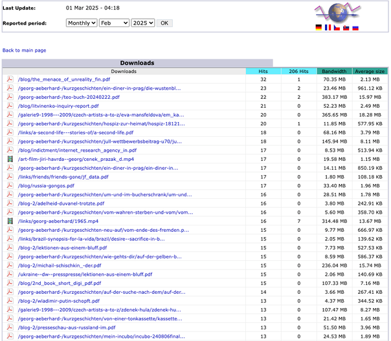The width and height of the screenshot is (391, 341).
Task: Click the Czech flag language icon
Action: (x=337, y=28)
